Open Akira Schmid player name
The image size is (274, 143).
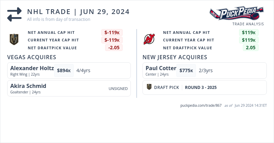pos(28,86)
